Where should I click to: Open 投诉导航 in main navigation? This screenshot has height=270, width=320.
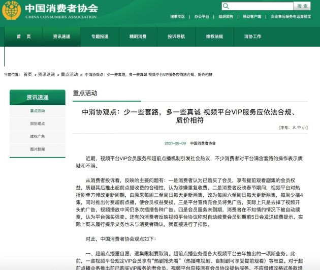(176, 37)
